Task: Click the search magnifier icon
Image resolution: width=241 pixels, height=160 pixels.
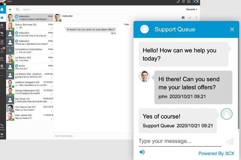Action: (17, 9)
